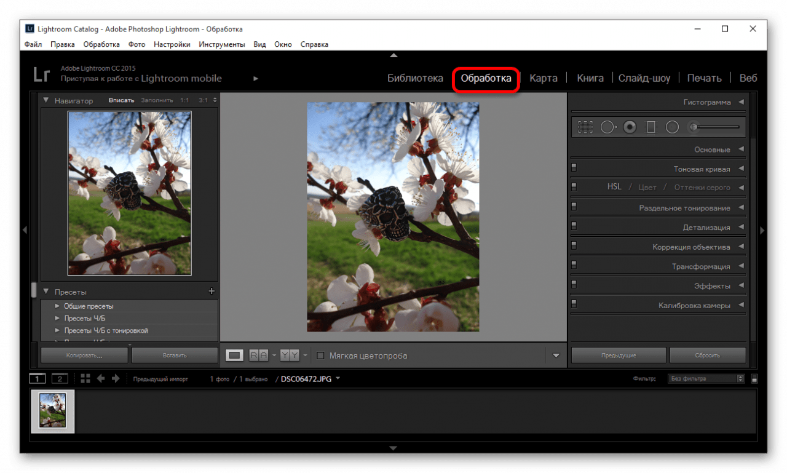
Task: Open the Файл menu
Action: pyautogui.click(x=33, y=44)
